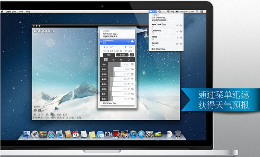Image resolution: width=260 pixels, height=157 pixels.
Task: Open Mission Control from the Dock
Action: point(43,134)
